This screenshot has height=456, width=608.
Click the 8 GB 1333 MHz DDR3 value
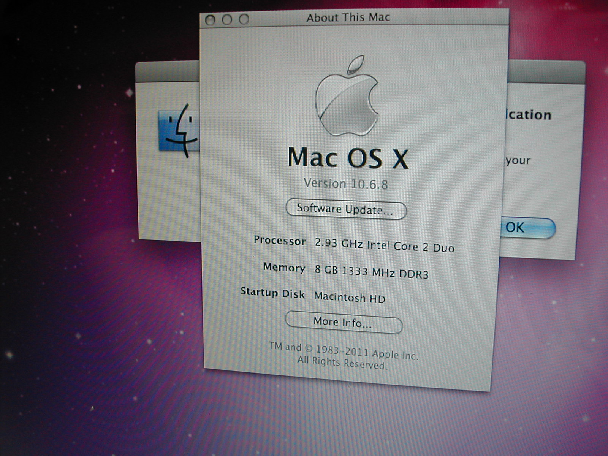(x=371, y=272)
